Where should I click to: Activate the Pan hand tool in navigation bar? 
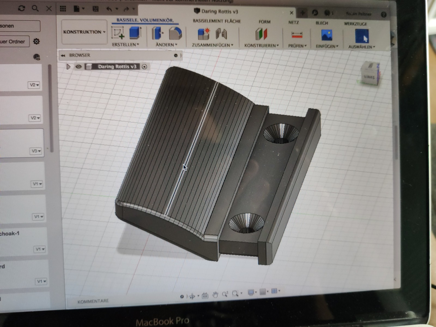[x=215, y=295]
